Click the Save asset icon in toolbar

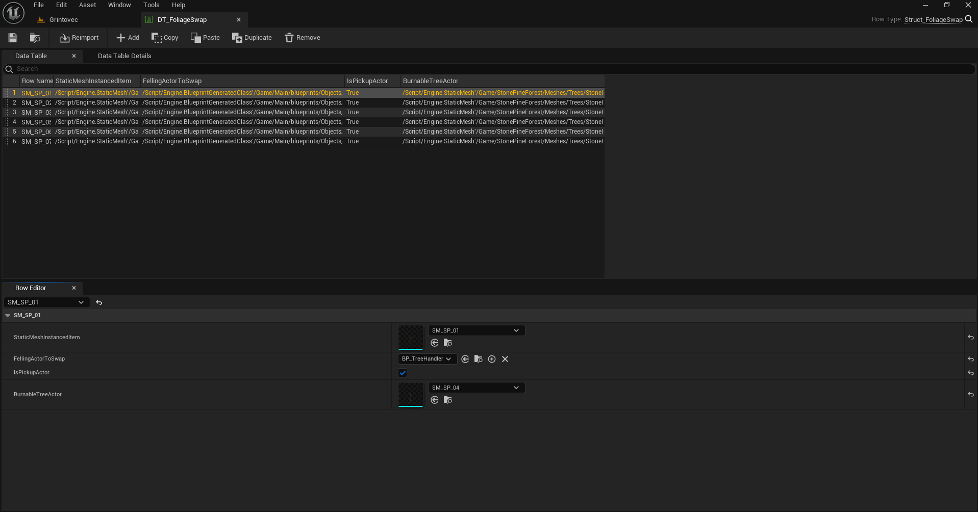[13, 38]
